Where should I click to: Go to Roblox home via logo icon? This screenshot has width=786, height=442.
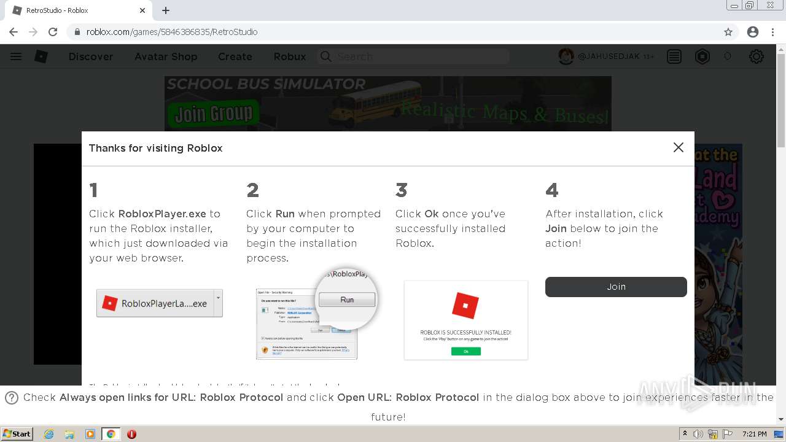coord(41,56)
